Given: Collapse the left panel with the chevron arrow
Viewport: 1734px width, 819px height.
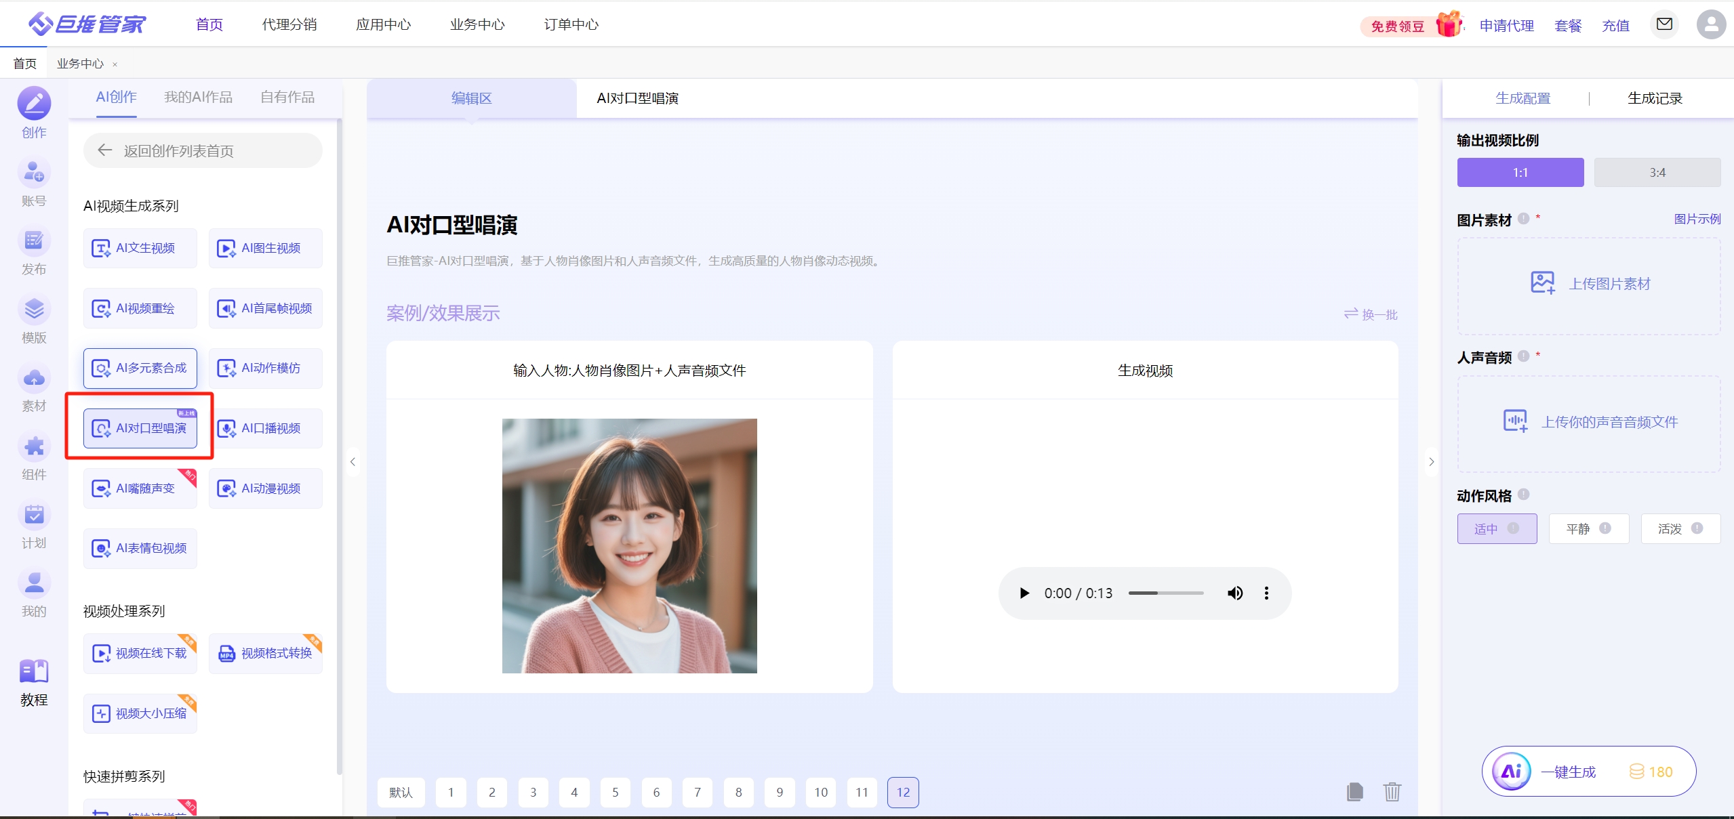Looking at the screenshot, I should tap(352, 462).
